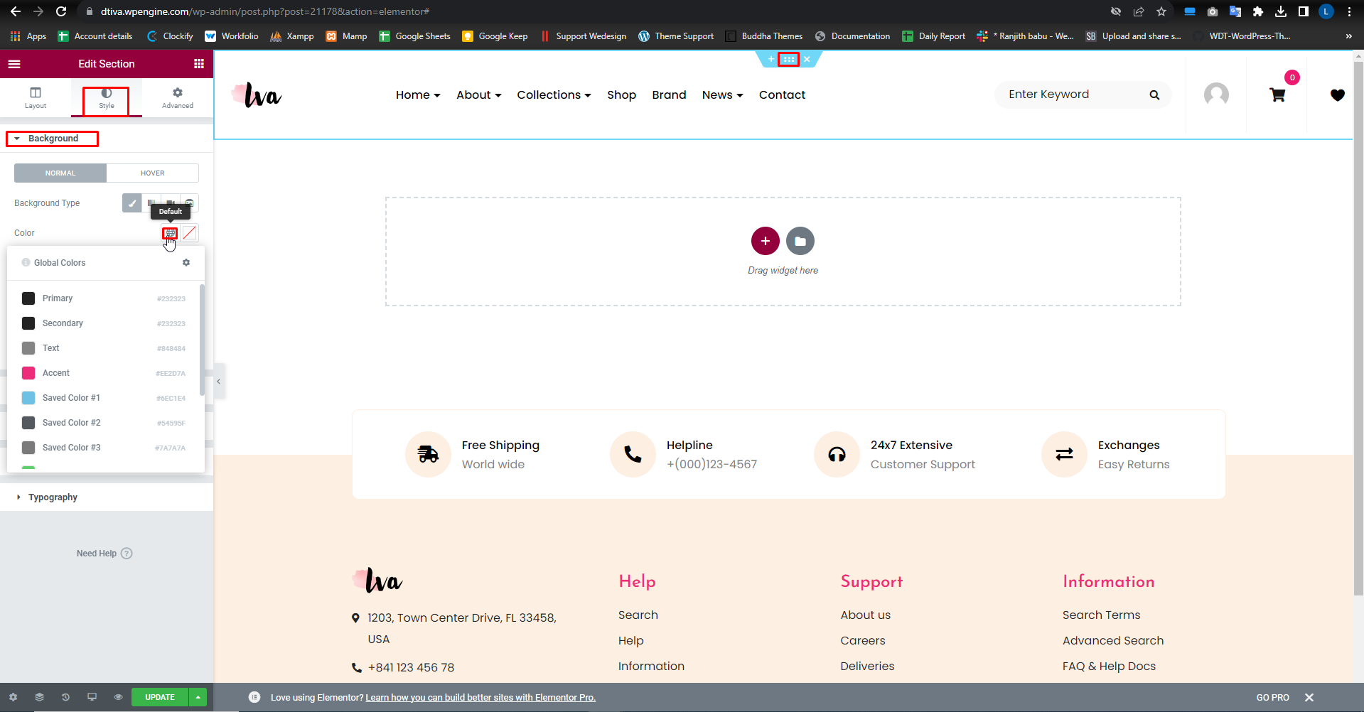Click the GO PRO button

[1272, 698]
